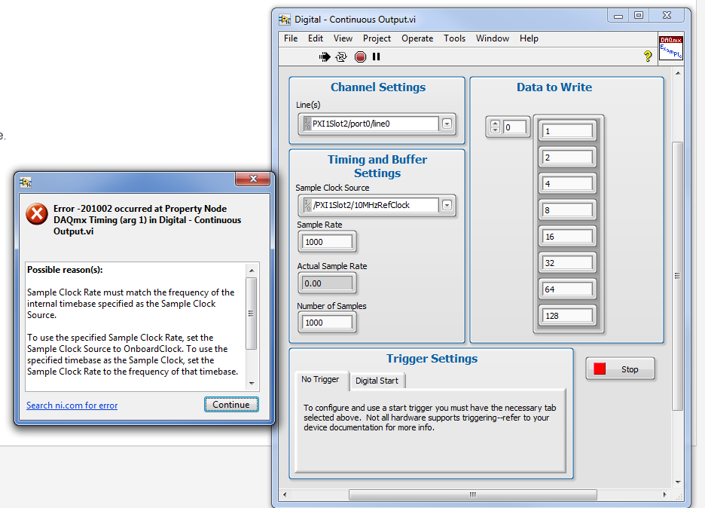This screenshot has width=705, height=508.
Task: Open the File menu
Action: (291, 38)
